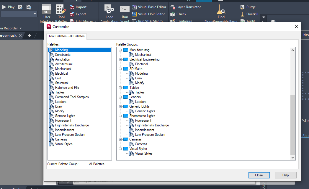Collapse the Manufacturing palette group
309x189 pixels.
120,50
